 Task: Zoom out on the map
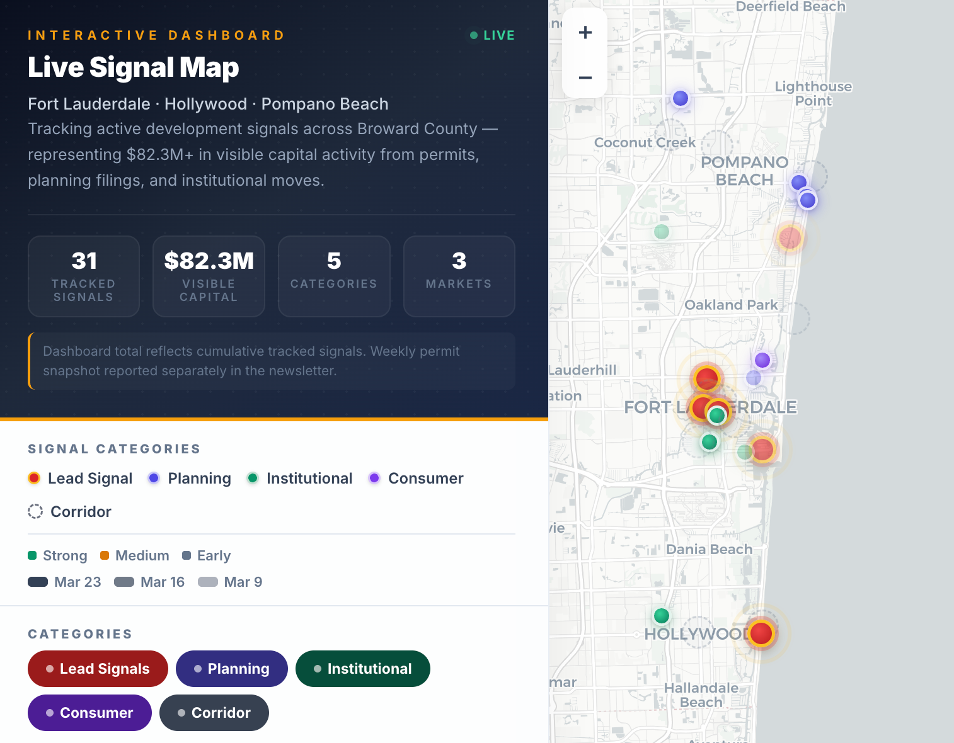point(585,77)
